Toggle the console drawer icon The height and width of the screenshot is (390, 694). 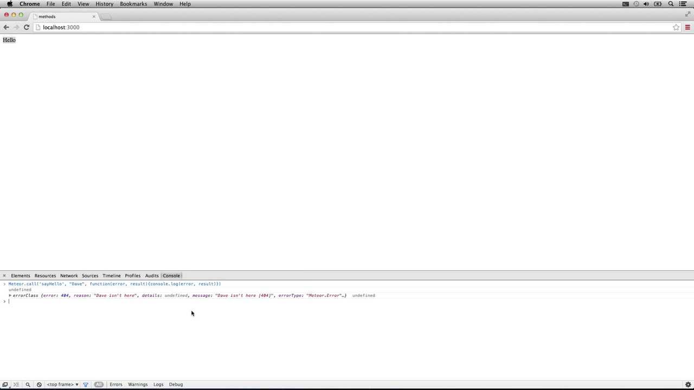(16, 385)
